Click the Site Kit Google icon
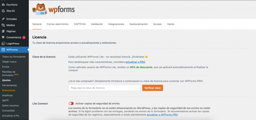This screenshot has width=256, height=120. click(3, 11)
